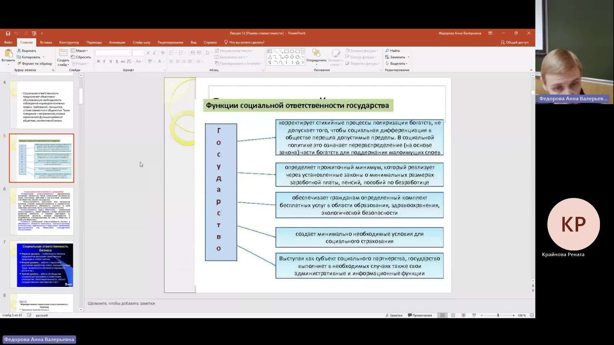Click the notes area Щелкните, чтобы добавить заметки
Viewport: 614px width, 345px height.
121,303
